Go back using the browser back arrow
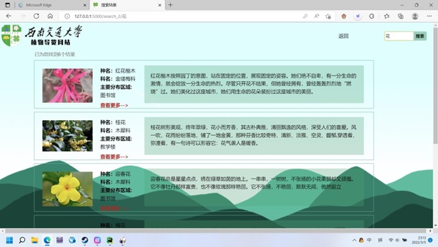The image size is (438, 247). pos(9,16)
